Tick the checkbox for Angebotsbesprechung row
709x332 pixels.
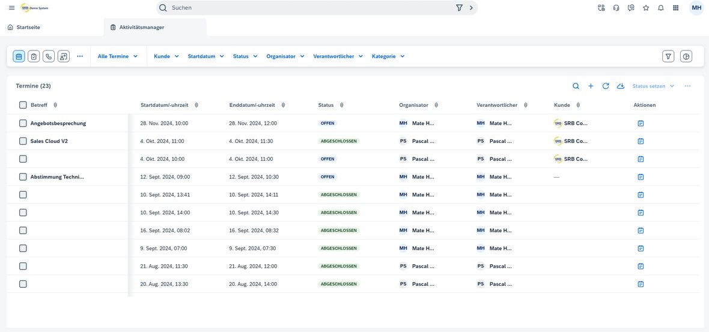tap(23, 123)
